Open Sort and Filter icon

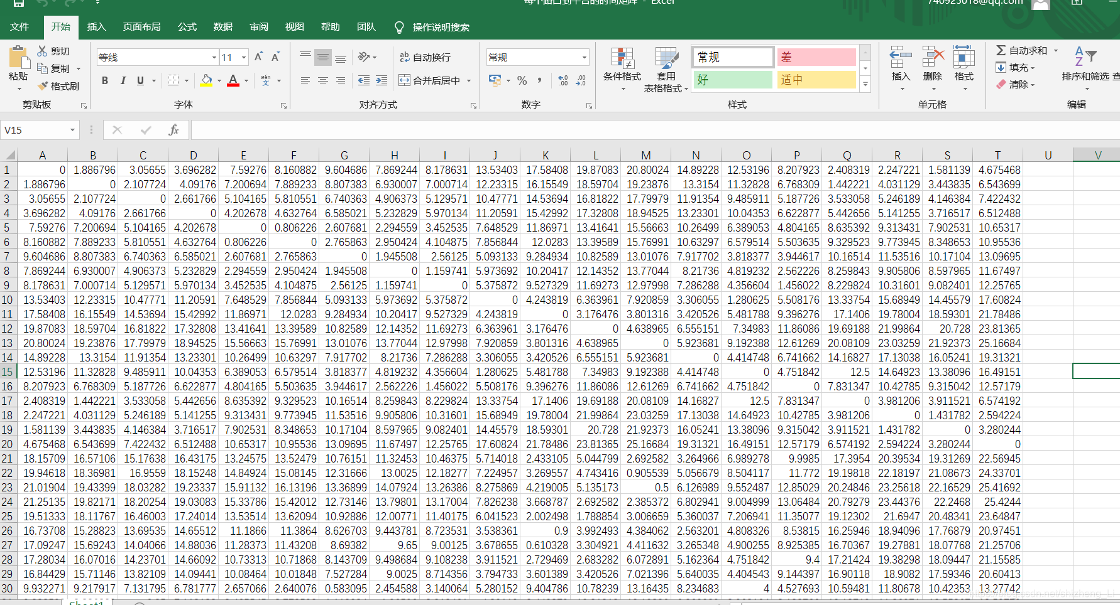1085,57
